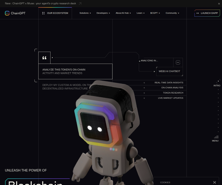
Task: Open the announcement arrow link icon
Action: [x=80, y=4]
